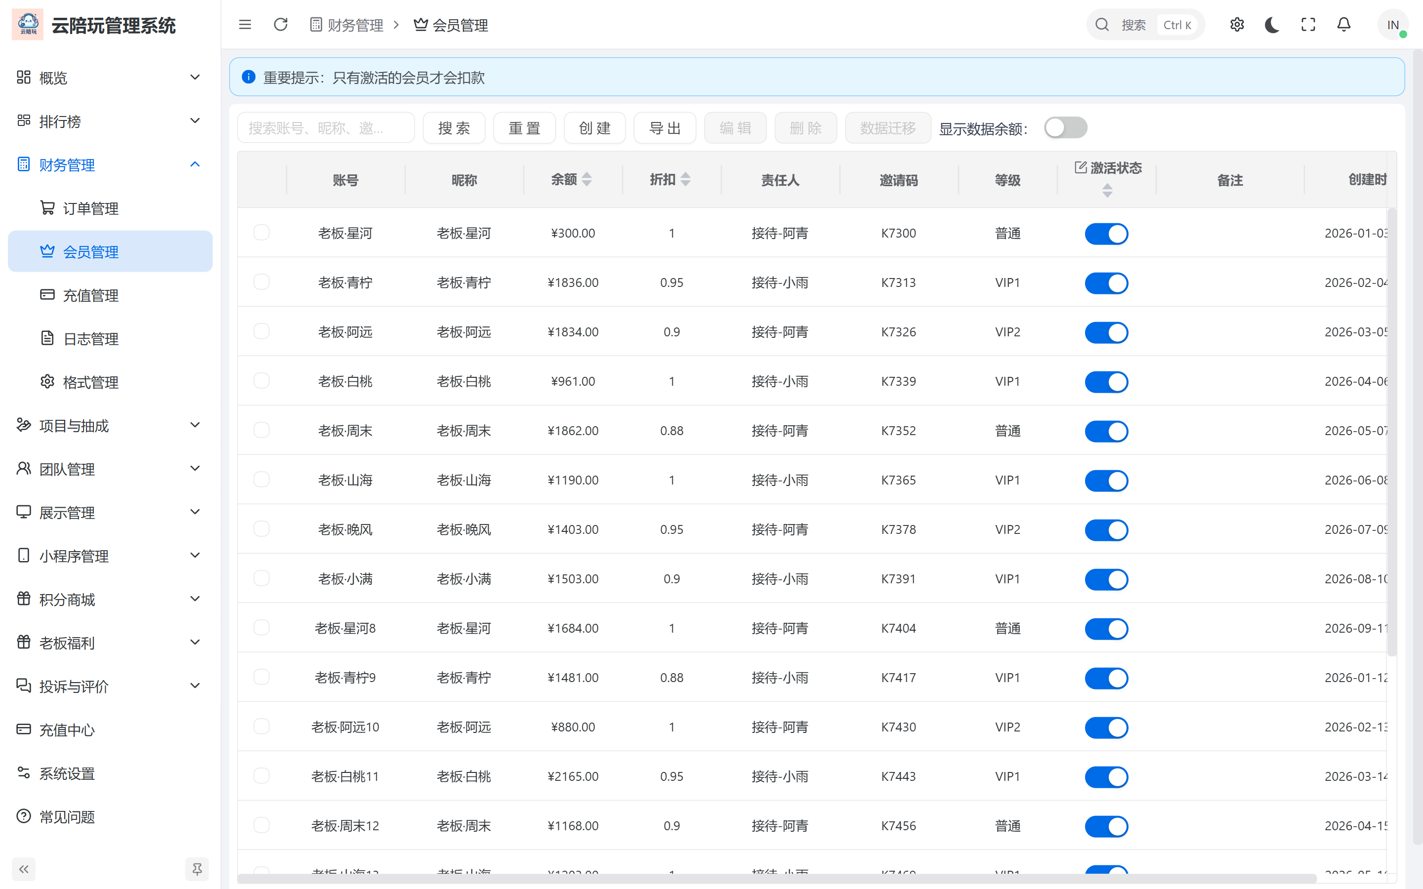Open 订单管理 submenu item
Screen dimensions: 1423x889
click(x=110, y=208)
